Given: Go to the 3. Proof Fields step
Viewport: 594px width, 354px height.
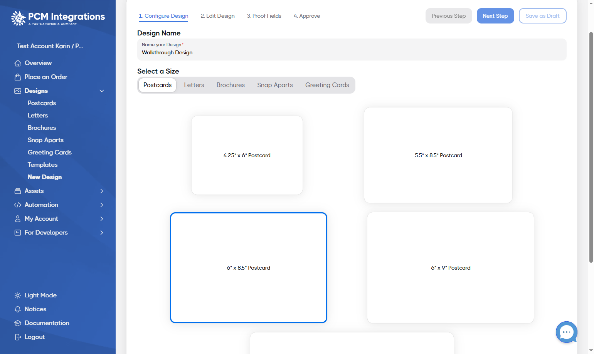Looking at the screenshot, I should tap(264, 16).
